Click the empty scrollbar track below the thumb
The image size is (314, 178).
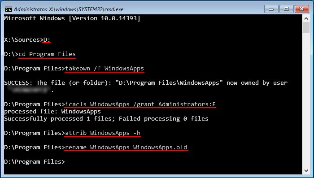(306, 100)
